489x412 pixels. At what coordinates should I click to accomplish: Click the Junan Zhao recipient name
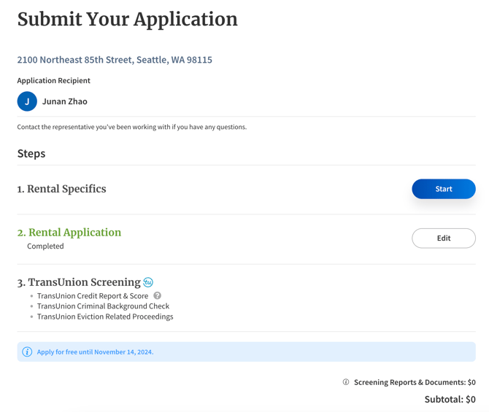pyautogui.click(x=65, y=101)
